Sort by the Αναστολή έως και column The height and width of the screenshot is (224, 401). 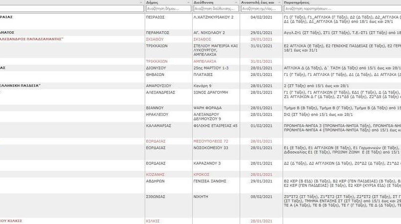pyautogui.click(x=258, y=2)
